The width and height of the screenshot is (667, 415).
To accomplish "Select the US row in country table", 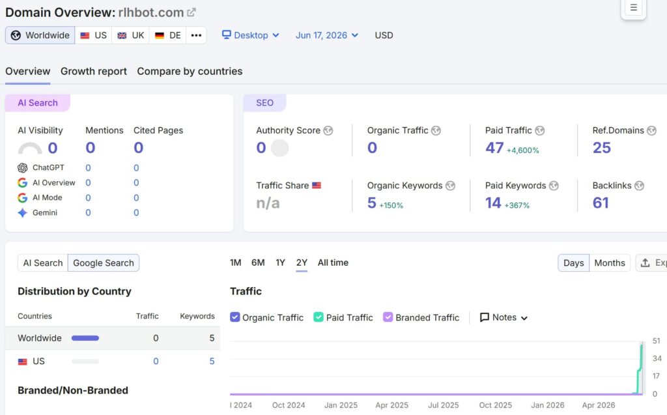I will click(112, 362).
